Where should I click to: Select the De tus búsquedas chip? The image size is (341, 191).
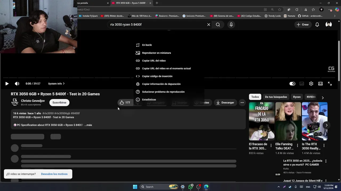276,97
